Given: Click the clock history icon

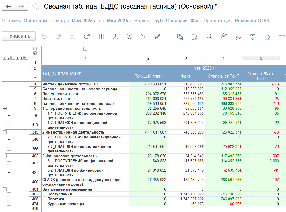Looking at the screenshot, I should pyautogui.click(x=130, y=36).
